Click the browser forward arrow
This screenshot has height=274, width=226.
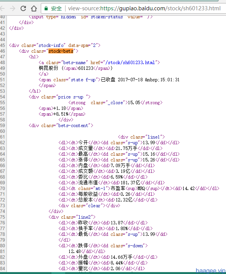(x=13, y=8)
